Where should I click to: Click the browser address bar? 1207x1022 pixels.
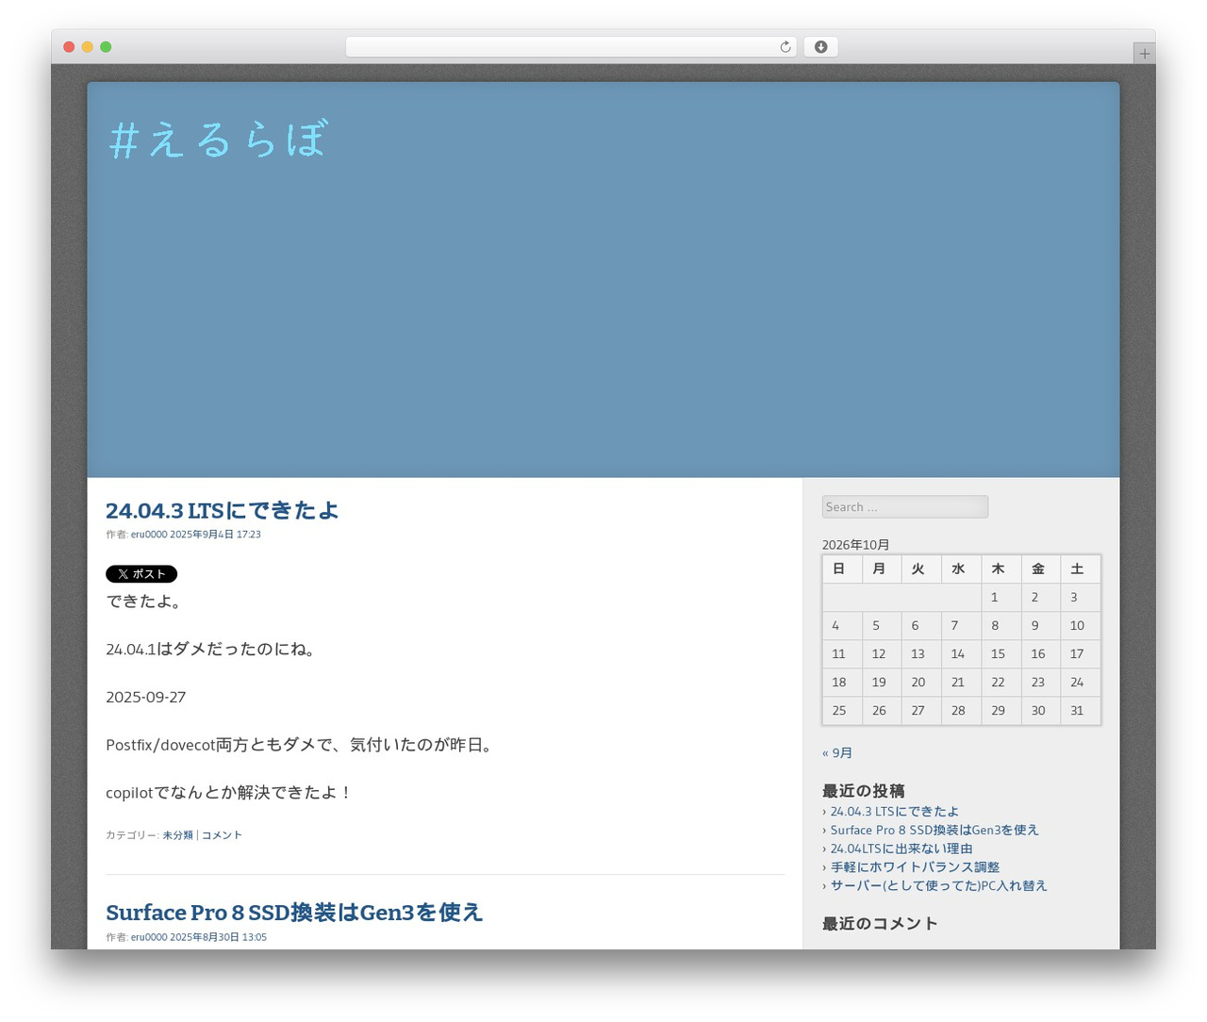(570, 47)
